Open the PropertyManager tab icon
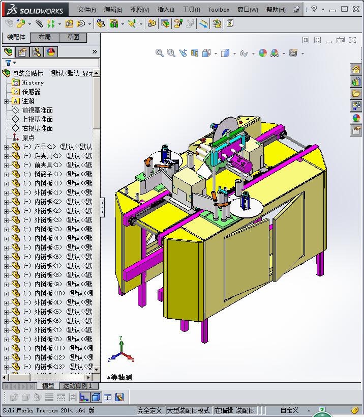The height and width of the screenshot is (417, 364). pyautogui.click(x=22, y=51)
